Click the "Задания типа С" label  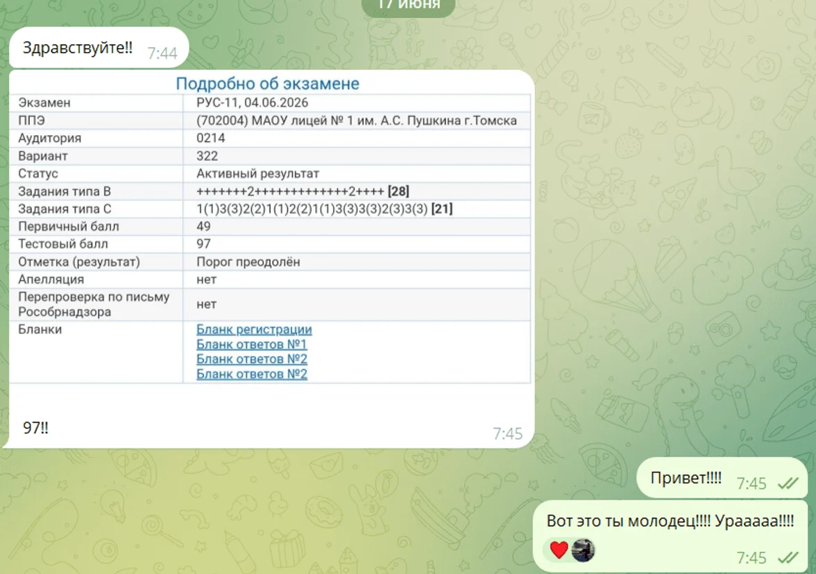pos(65,209)
